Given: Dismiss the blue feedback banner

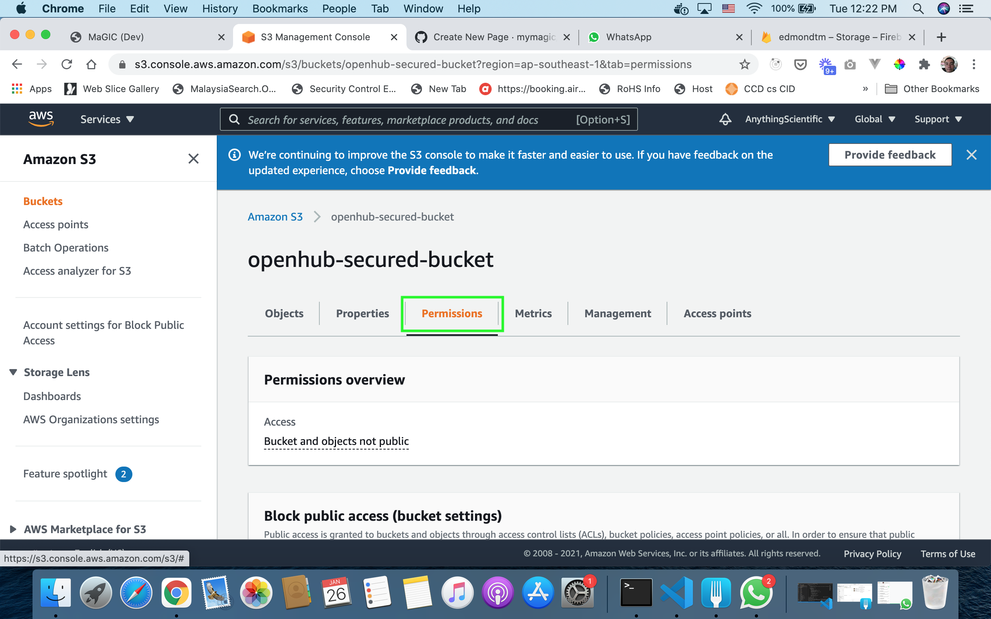Looking at the screenshot, I should point(971,155).
